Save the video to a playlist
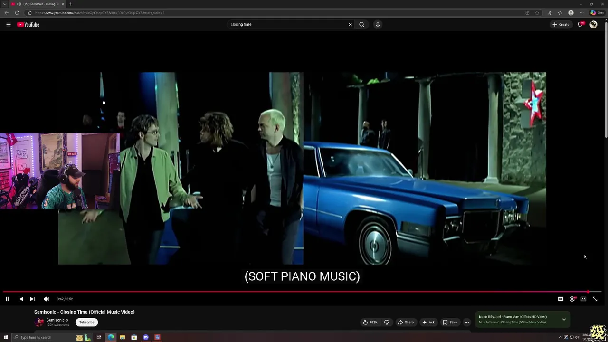The height and width of the screenshot is (342, 608). (450, 322)
